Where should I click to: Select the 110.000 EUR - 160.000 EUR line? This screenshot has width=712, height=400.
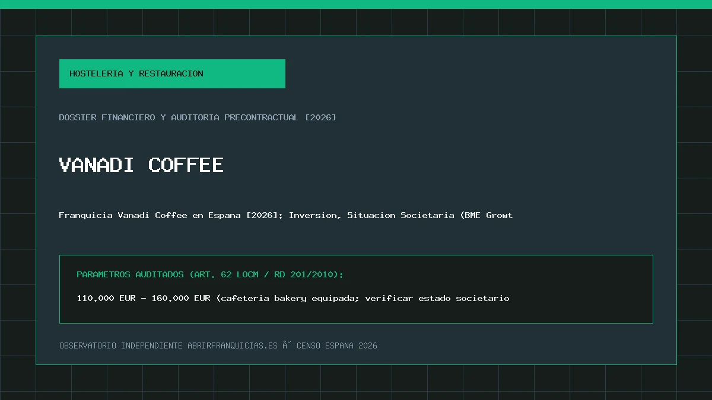[293, 298]
